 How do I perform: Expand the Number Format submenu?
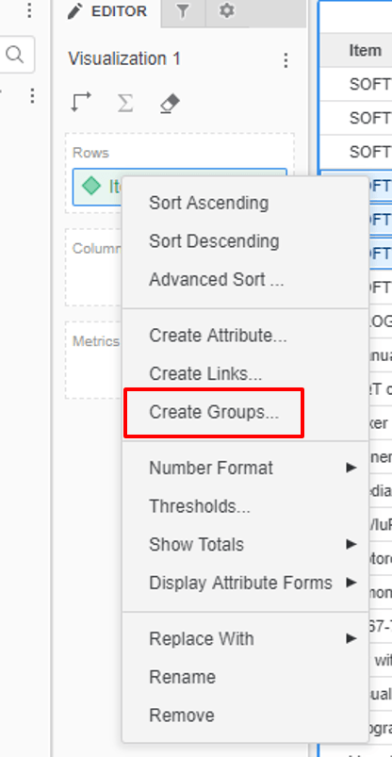(x=246, y=468)
